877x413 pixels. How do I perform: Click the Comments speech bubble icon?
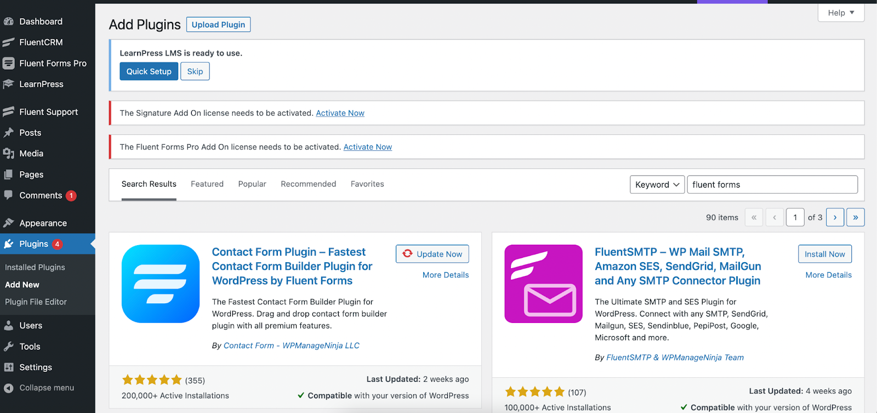pyautogui.click(x=8, y=195)
